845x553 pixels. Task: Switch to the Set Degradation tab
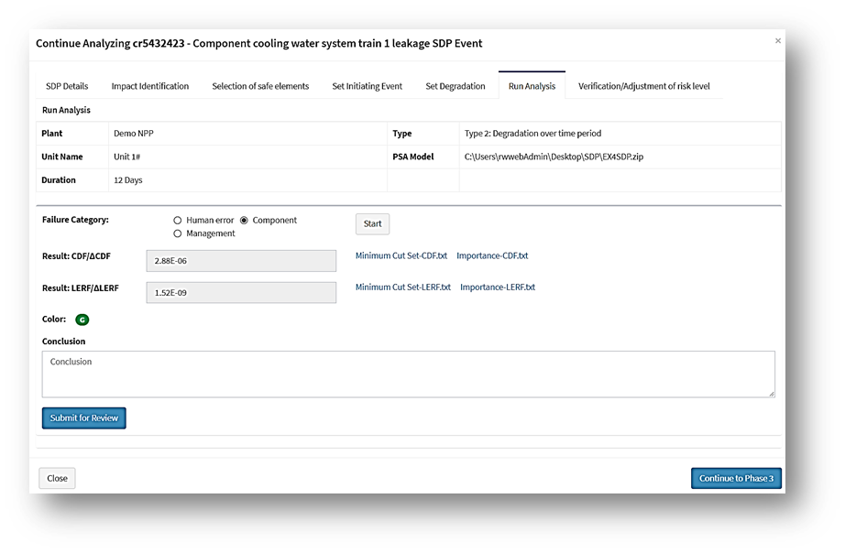click(455, 86)
